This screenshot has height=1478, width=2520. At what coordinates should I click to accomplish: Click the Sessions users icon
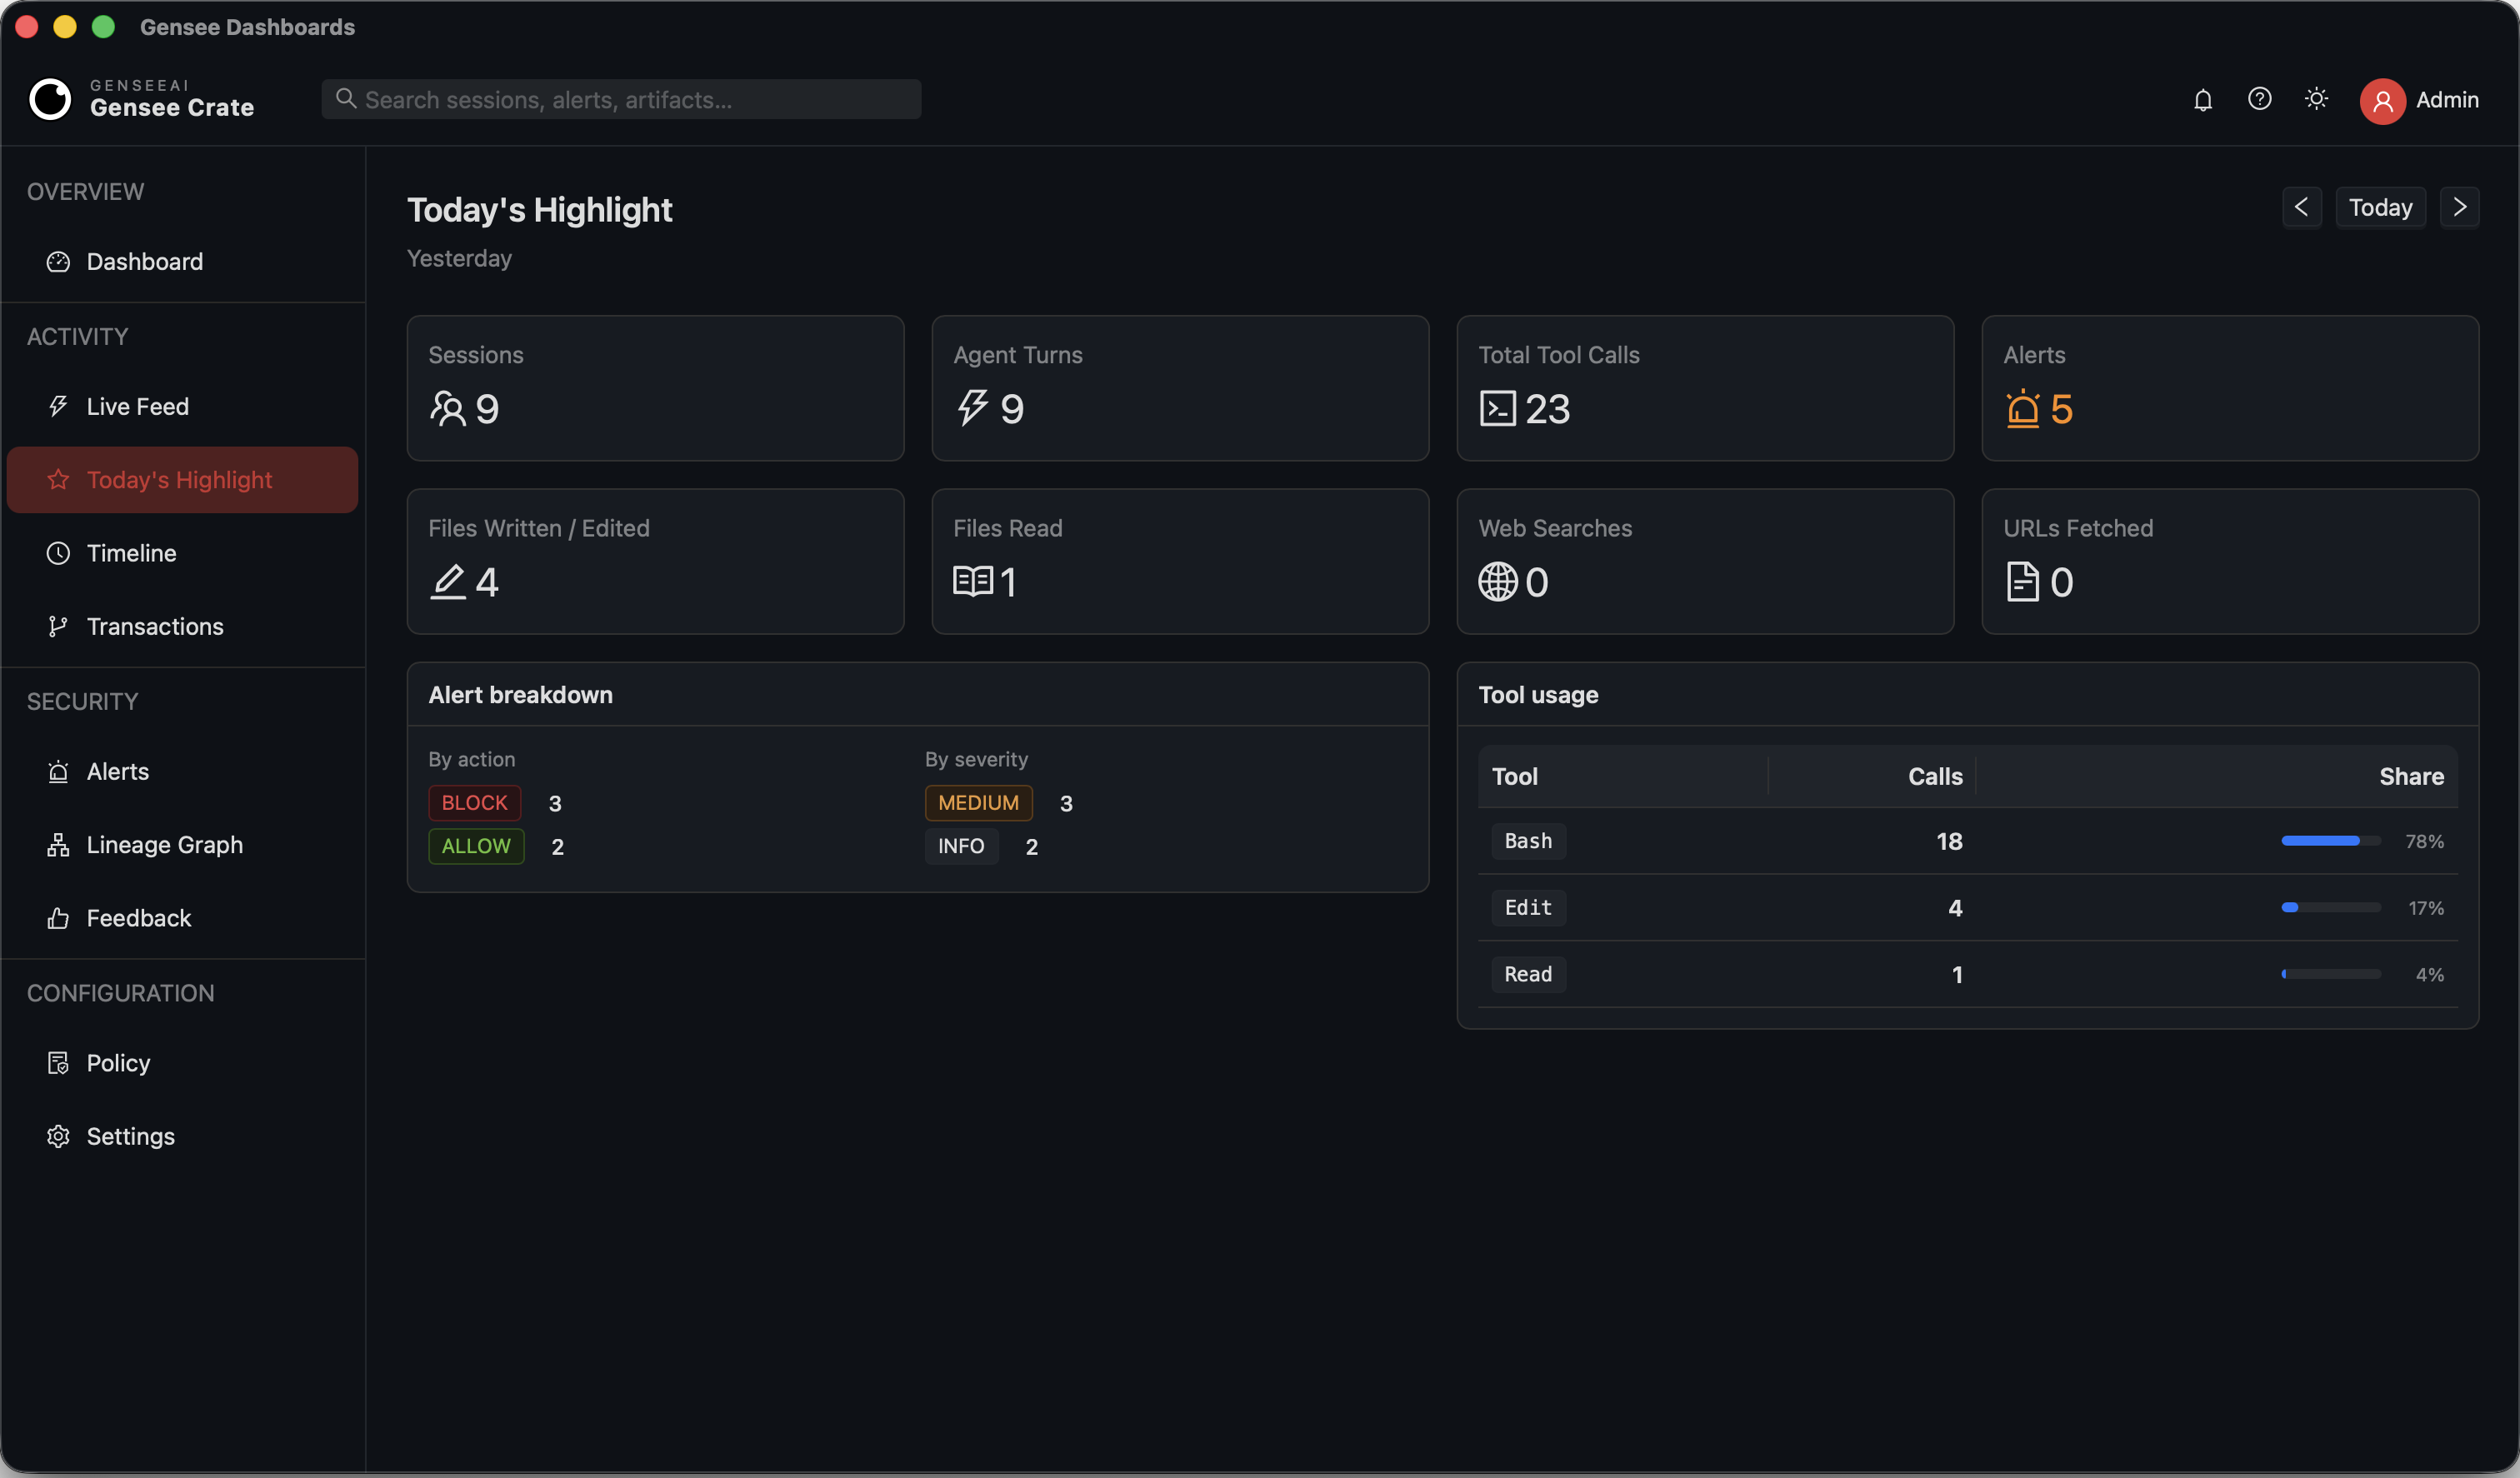[447, 409]
